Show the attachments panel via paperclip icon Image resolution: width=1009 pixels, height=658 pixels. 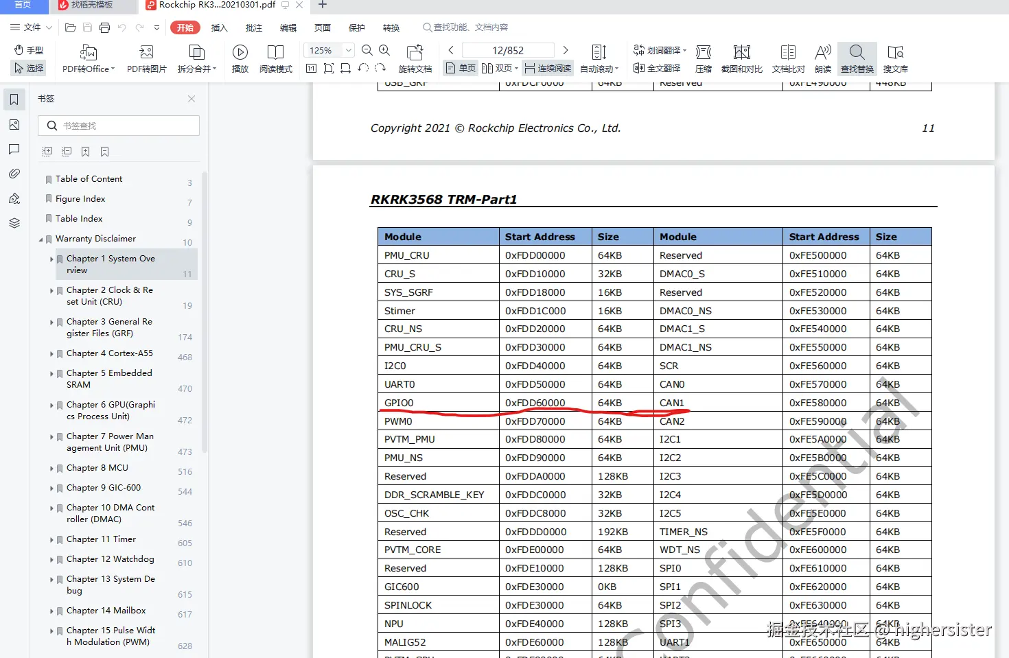click(14, 174)
